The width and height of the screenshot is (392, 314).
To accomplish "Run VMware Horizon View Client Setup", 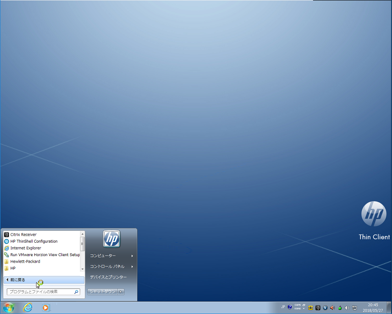I will coord(45,255).
